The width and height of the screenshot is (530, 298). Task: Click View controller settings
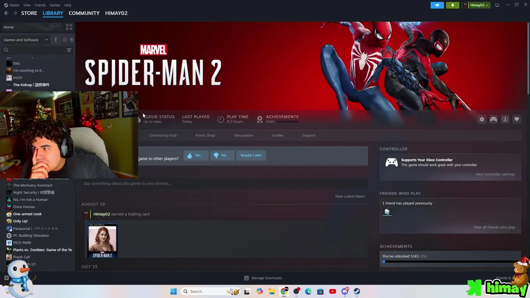(x=495, y=174)
